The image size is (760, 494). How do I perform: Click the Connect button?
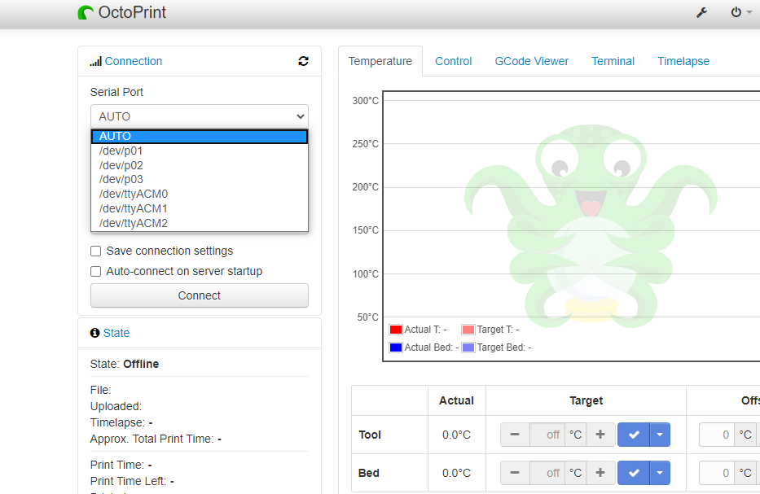[200, 295]
